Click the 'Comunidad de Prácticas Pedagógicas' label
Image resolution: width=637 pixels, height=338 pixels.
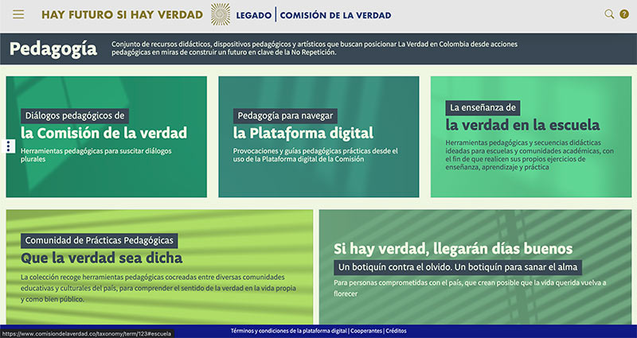(x=99, y=241)
